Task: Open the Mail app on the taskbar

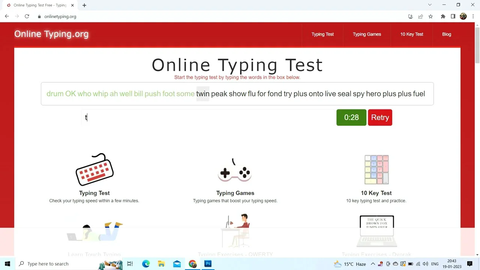Action: (177, 264)
